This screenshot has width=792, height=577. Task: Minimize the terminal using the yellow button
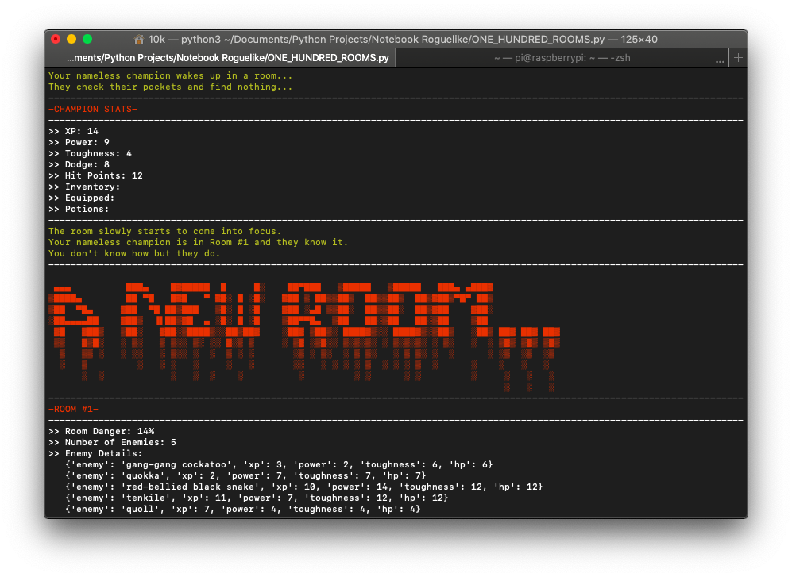[71, 39]
